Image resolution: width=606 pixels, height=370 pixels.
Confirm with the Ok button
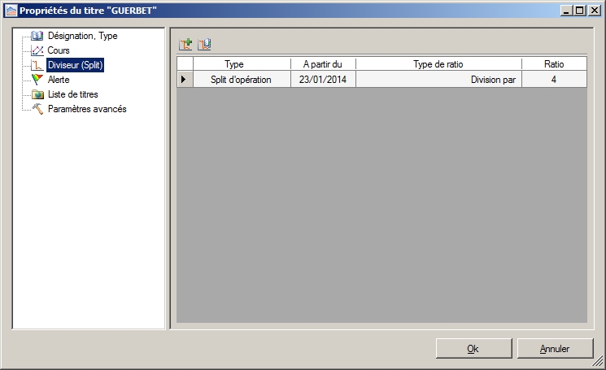click(x=474, y=348)
